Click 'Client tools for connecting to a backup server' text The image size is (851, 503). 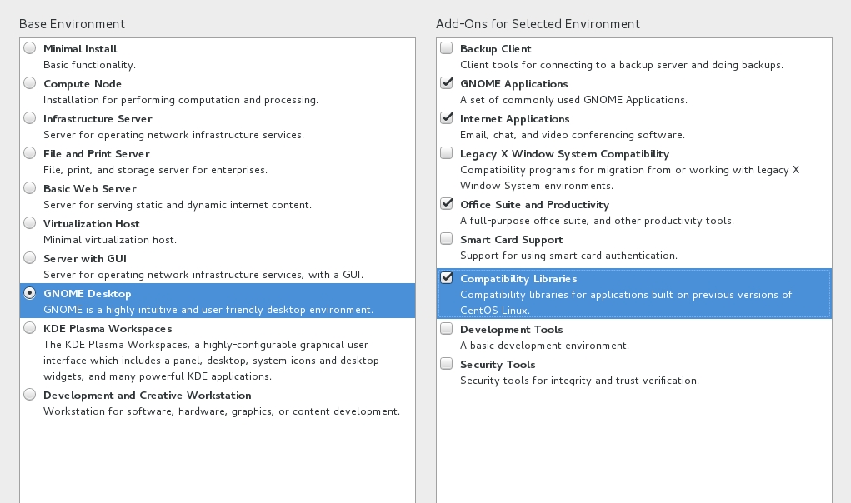(622, 65)
